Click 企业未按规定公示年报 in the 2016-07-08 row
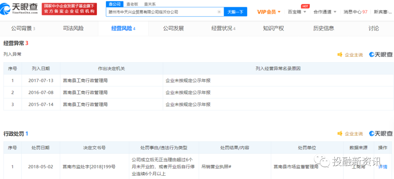The width and height of the screenshot is (394, 179). pyautogui.click(x=188, y=92)
